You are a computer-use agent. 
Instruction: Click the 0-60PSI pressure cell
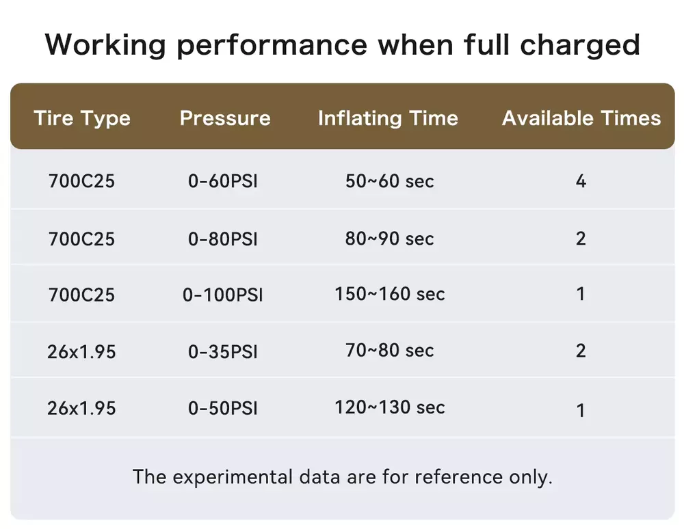pos(223,182)
